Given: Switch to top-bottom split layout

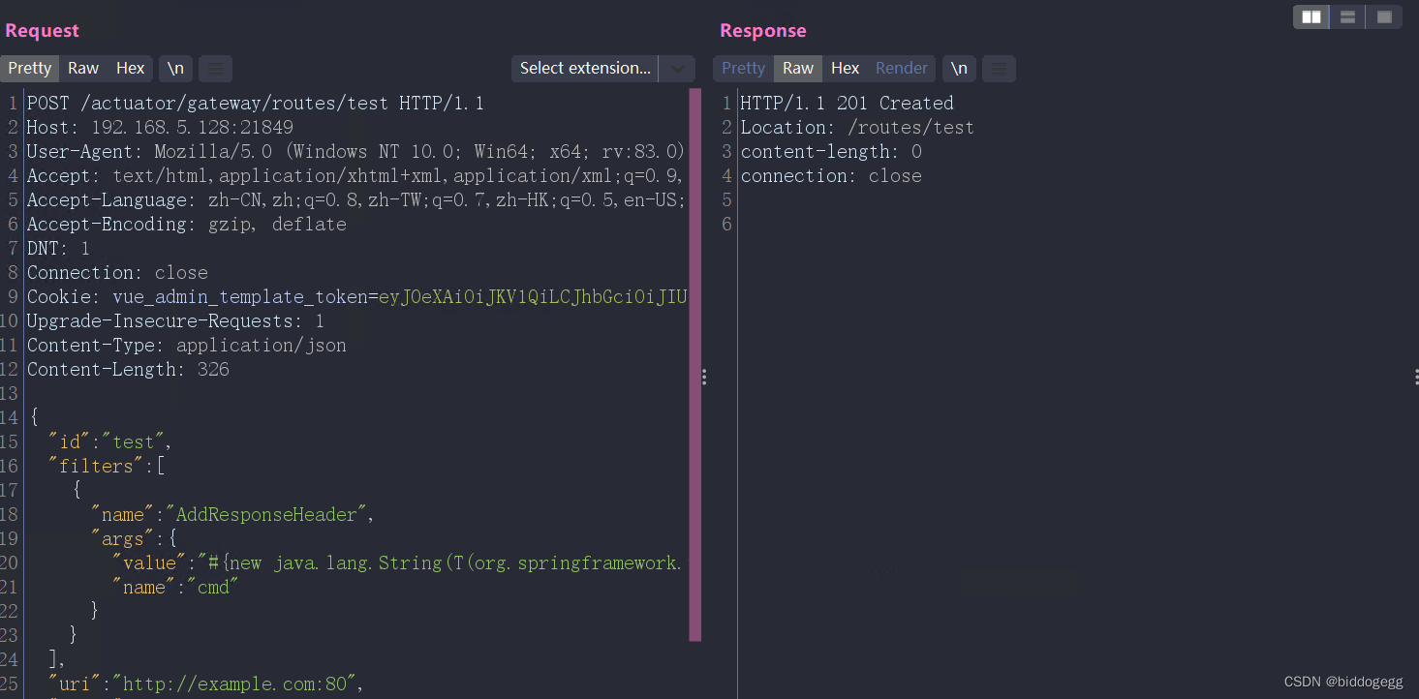Looking at the screenshot, I should click(1347, 16).
